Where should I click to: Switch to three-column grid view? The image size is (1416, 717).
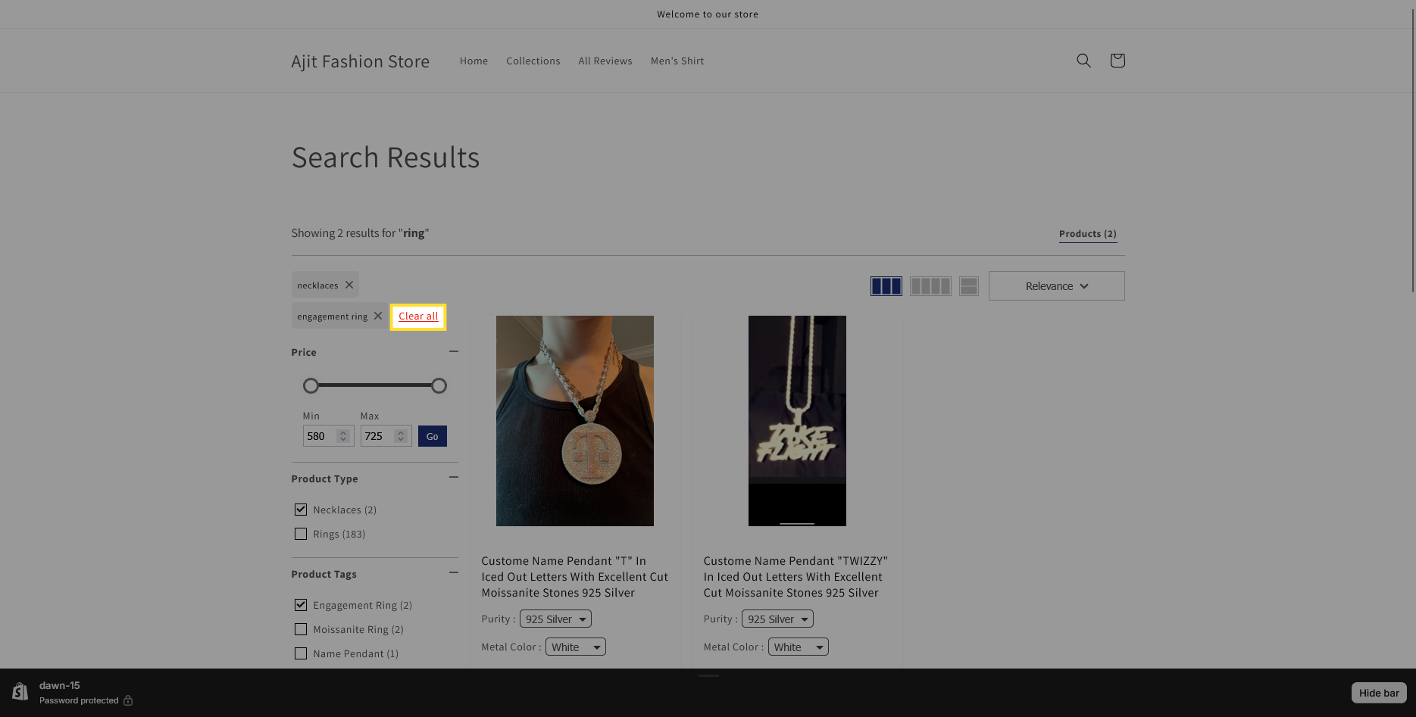coord(886,286)
